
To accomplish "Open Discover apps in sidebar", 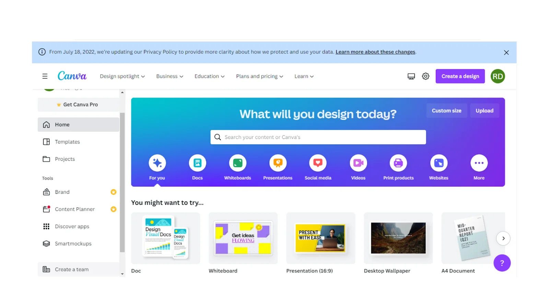I will pos(79,226).
